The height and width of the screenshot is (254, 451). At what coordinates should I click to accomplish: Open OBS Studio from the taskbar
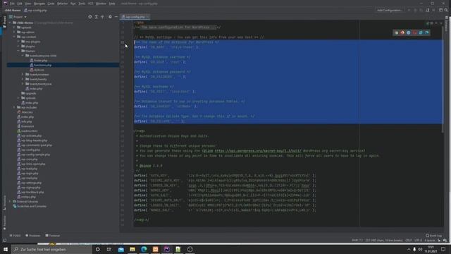tap(190, 249)
